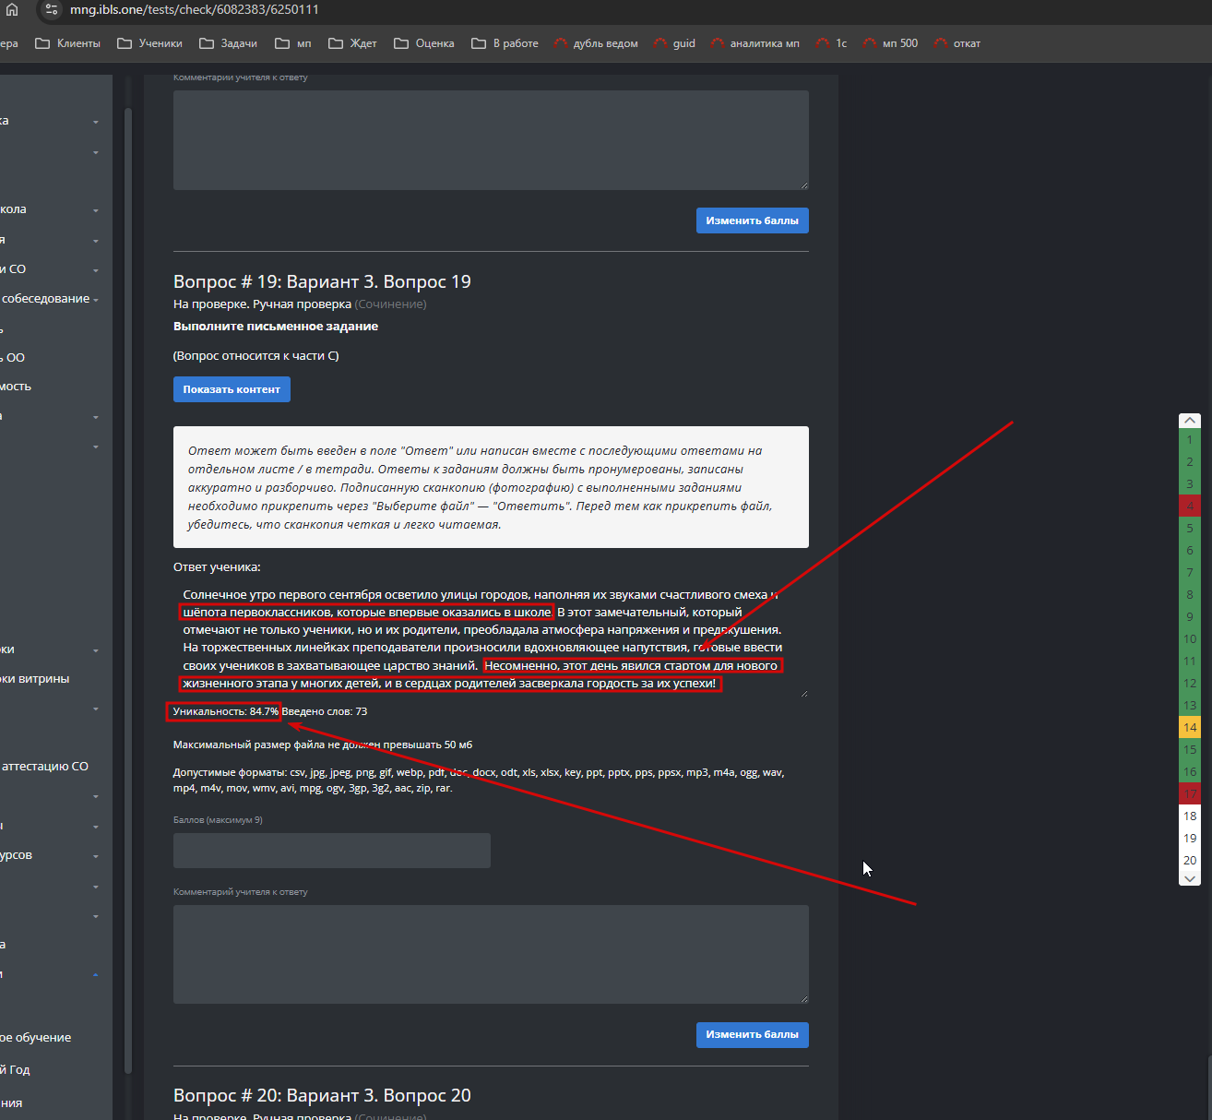Open the Ждет bookmark folder
This screenshot has width=1212, height=1120.
352,43
